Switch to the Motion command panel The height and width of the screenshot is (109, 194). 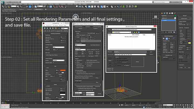pos(170,13)
